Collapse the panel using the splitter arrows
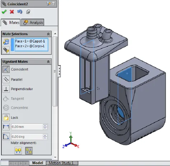 coord(59,71)
